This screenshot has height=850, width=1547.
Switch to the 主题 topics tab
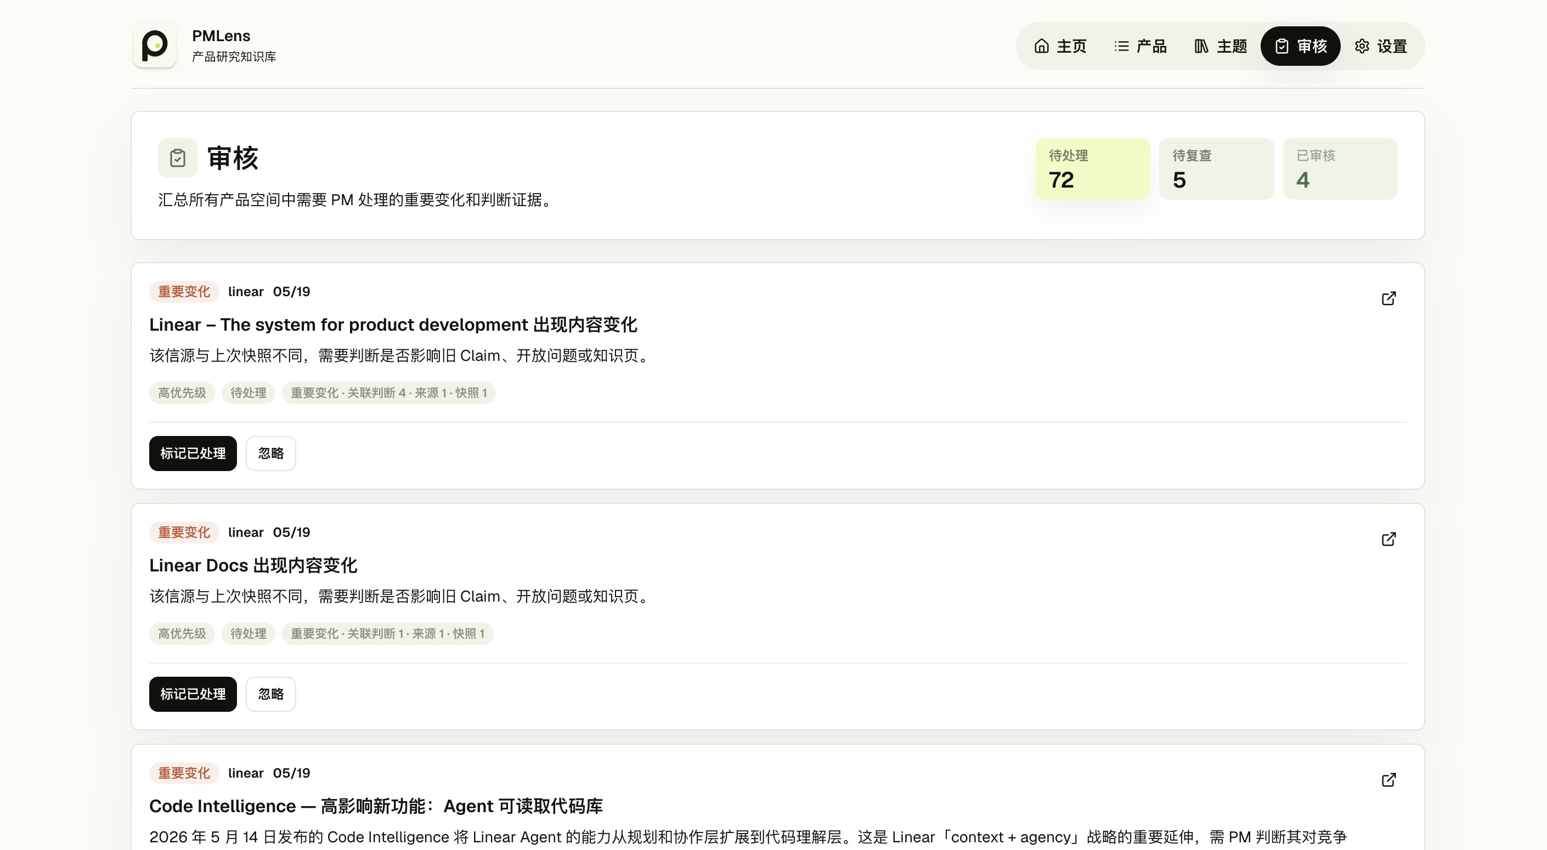1220,46
